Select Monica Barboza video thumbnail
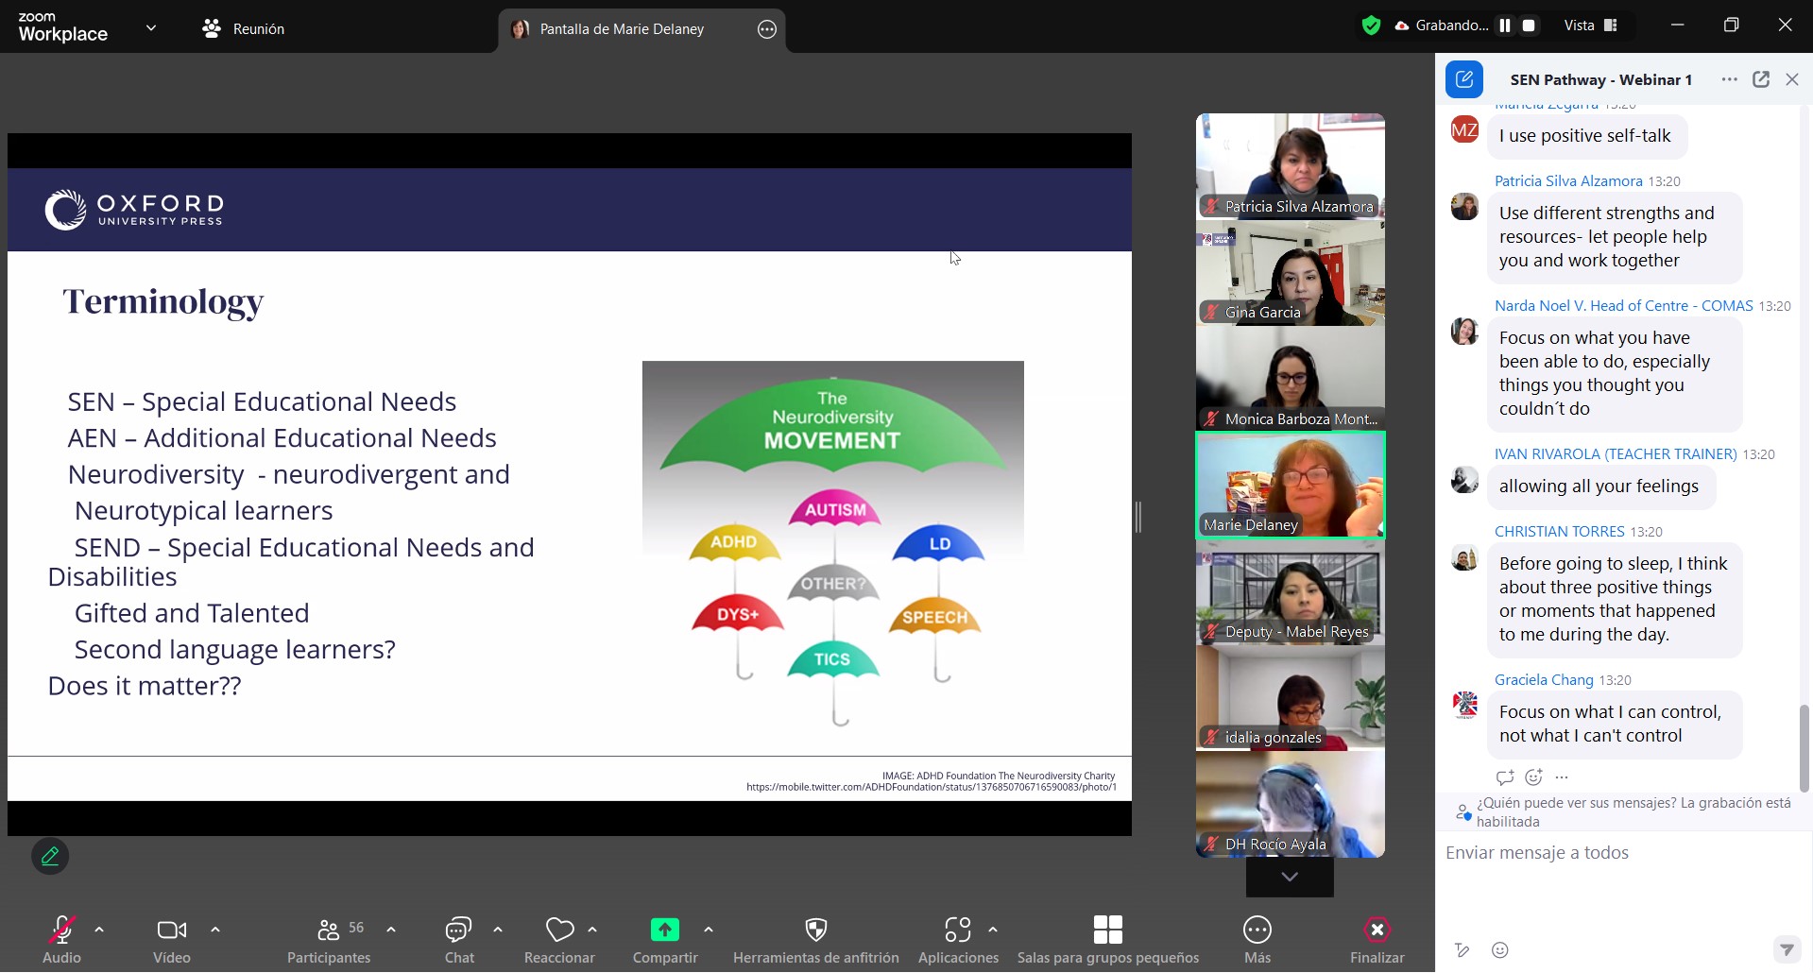This screenshot has height=973, width=1813. [1291, 379]
